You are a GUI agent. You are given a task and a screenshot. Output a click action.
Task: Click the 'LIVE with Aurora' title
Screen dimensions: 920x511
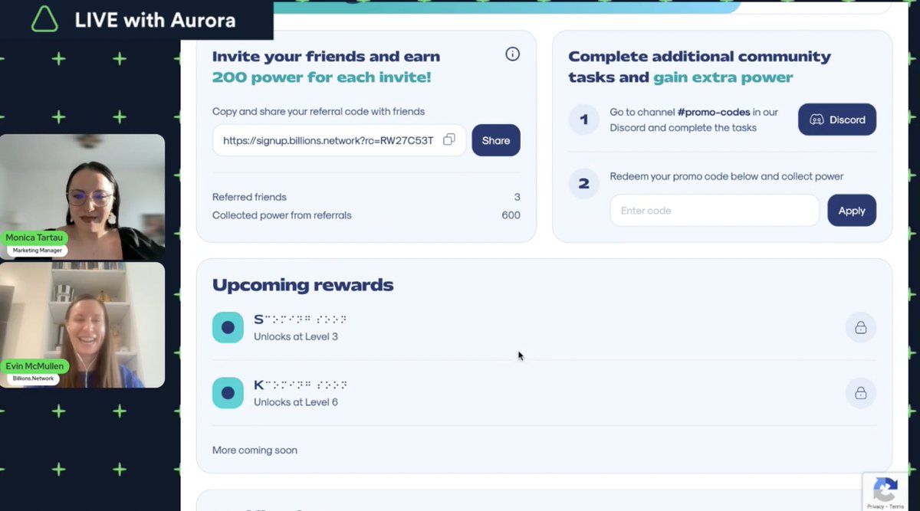pyautogui.click(x=155, y=20)
